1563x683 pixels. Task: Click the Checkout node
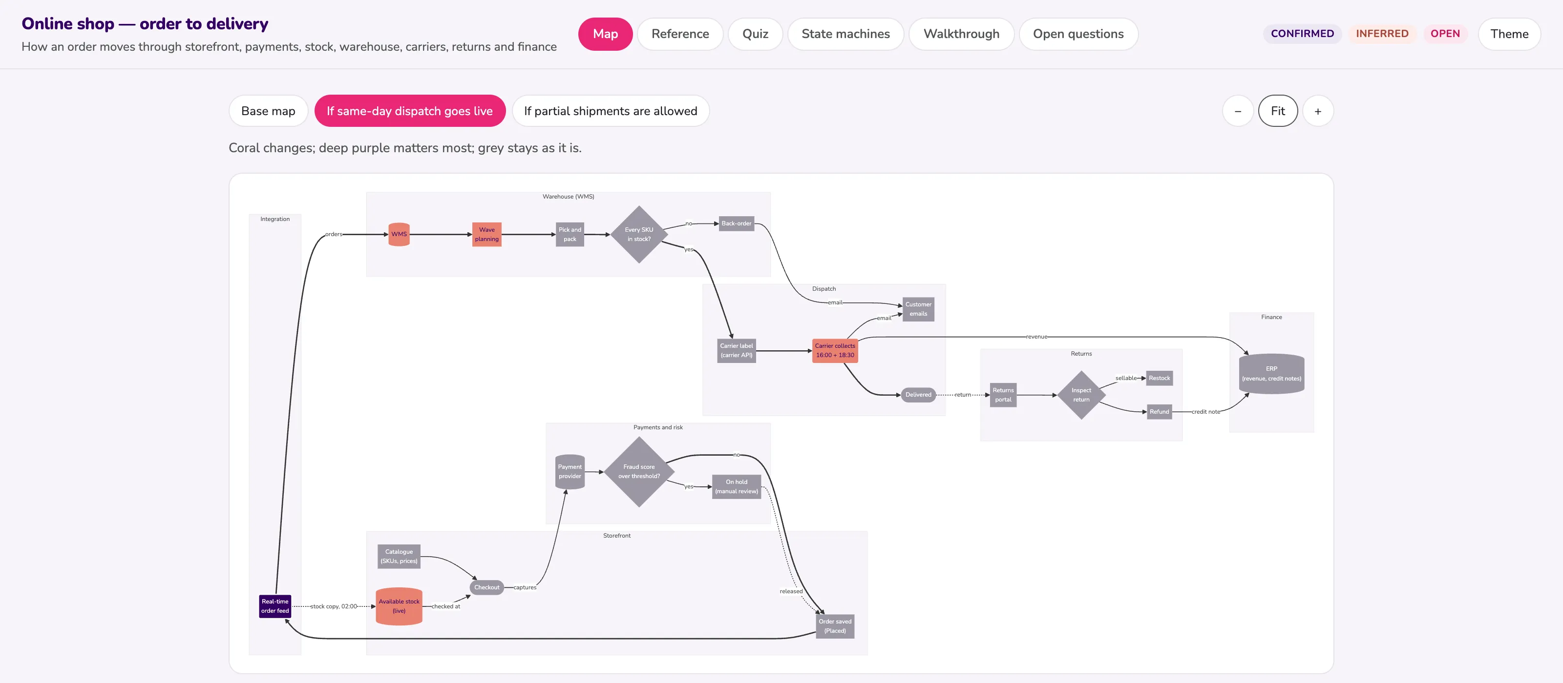(486, 587)
